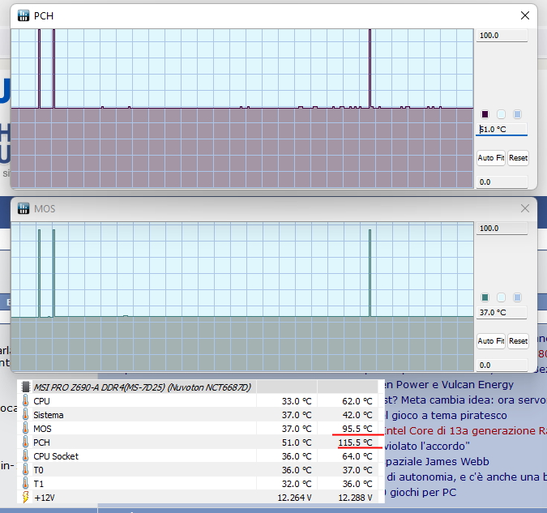
Task: Pick the dark purple line color in PCH
Action: pyautogui.click(x=485, y=114)
